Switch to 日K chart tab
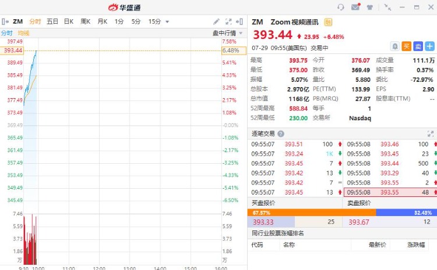This screenshot has height=270, width=437. pos(69,21)
